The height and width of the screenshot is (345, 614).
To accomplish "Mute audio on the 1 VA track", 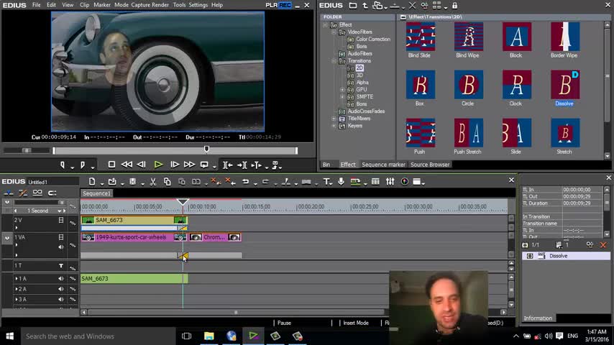I will [61, 247].
